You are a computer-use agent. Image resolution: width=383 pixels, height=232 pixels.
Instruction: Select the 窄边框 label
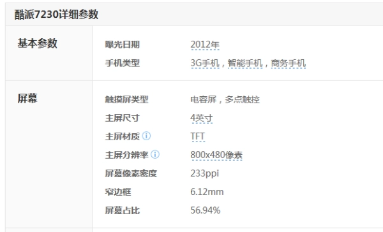118,192
